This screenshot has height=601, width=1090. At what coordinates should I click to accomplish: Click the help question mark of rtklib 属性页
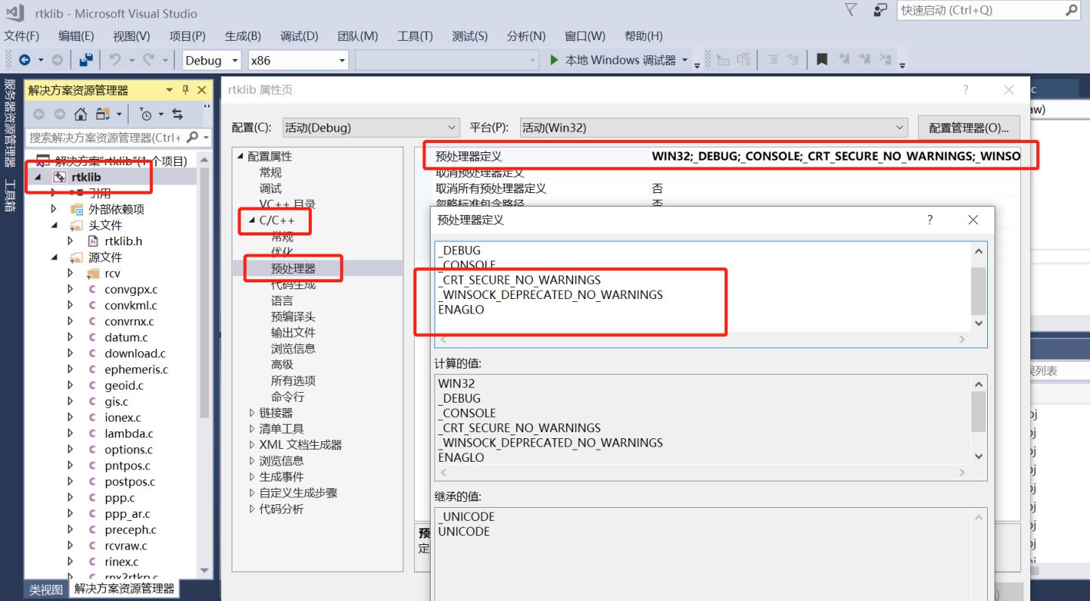coord(965,90)
